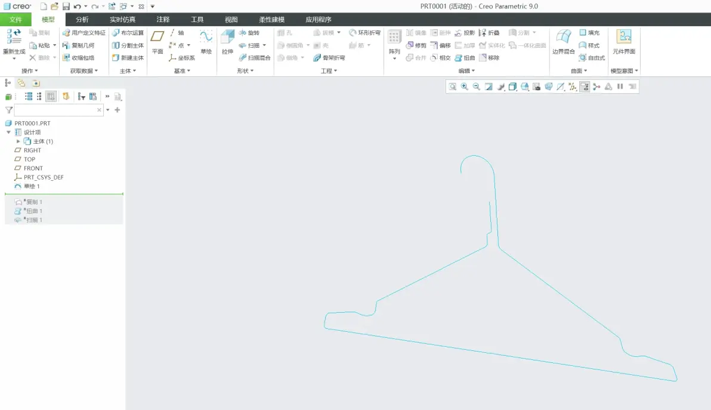
Task: Select the Extrude (拉伸) tool
Action: pos(228,42)
